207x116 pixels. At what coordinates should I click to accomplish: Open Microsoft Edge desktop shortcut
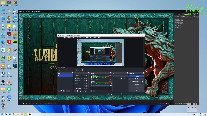3,43
